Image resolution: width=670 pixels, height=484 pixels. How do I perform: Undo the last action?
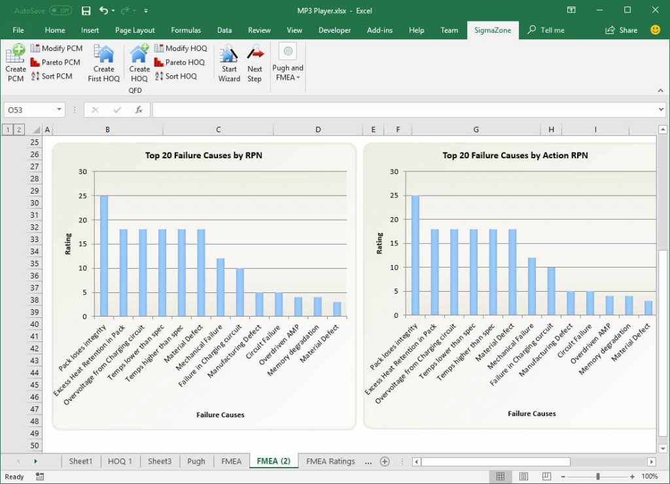[103, 10]
